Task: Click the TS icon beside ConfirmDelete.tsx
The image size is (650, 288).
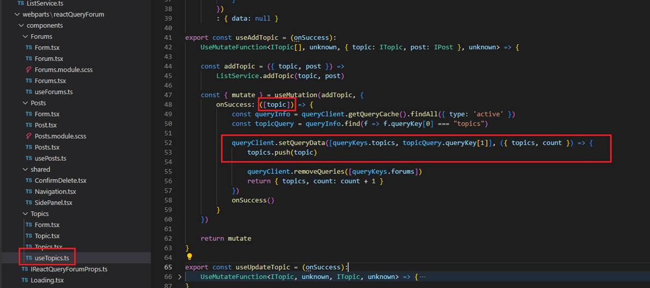Action: (29, 181)
